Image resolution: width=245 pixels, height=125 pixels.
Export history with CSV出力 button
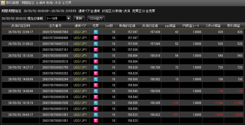point(96,19)
